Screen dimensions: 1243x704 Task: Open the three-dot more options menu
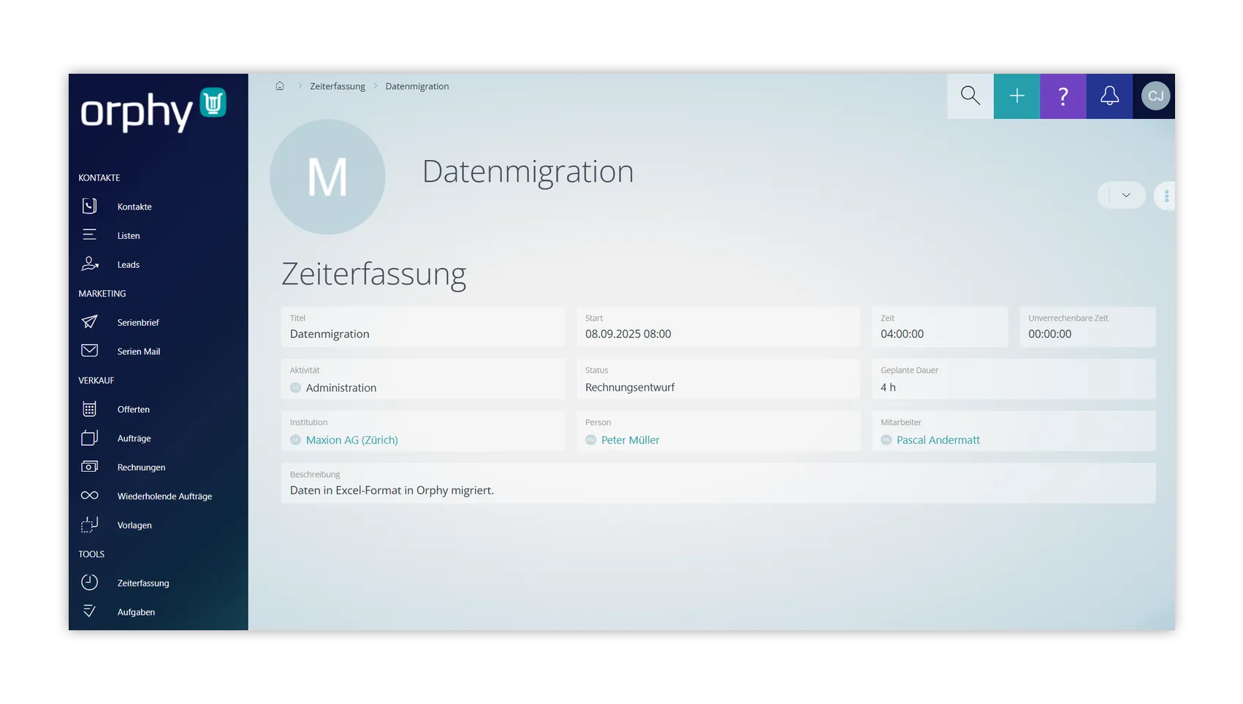1166,196
